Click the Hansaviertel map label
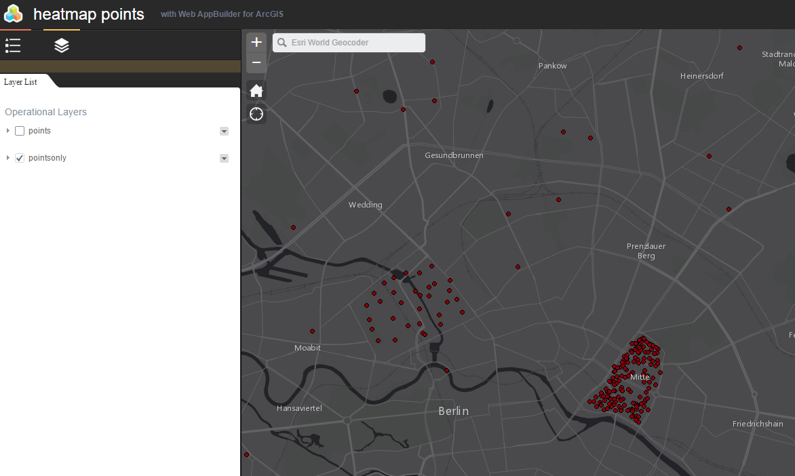Viewport: 795px width, 476px height. (x=299, y=408)
